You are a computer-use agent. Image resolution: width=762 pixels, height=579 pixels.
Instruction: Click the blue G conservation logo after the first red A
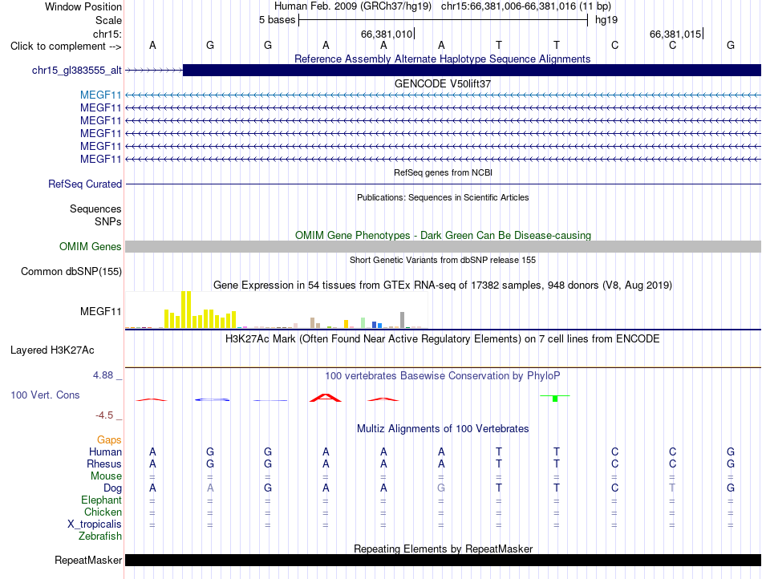click(213, 399)
